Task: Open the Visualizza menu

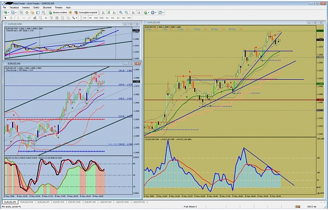Action: (14, 7)
